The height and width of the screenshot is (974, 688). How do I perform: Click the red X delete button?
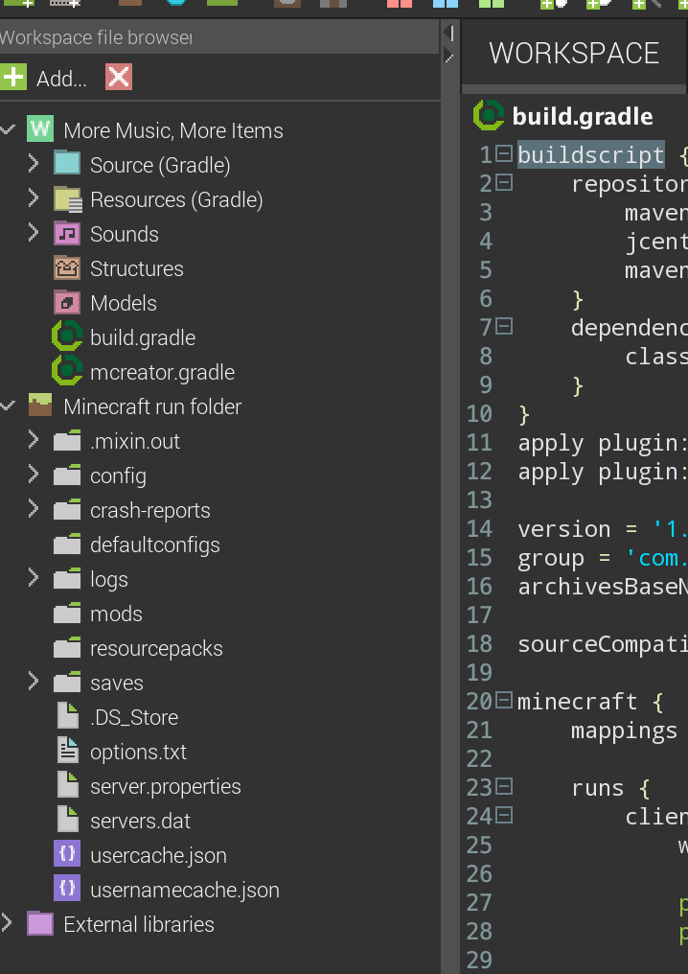point(119,78)
